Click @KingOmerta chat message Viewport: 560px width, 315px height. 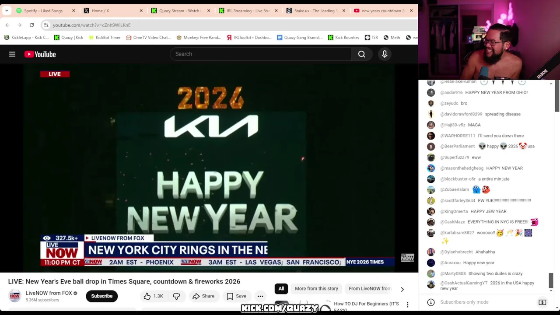(x=488, y=211)
